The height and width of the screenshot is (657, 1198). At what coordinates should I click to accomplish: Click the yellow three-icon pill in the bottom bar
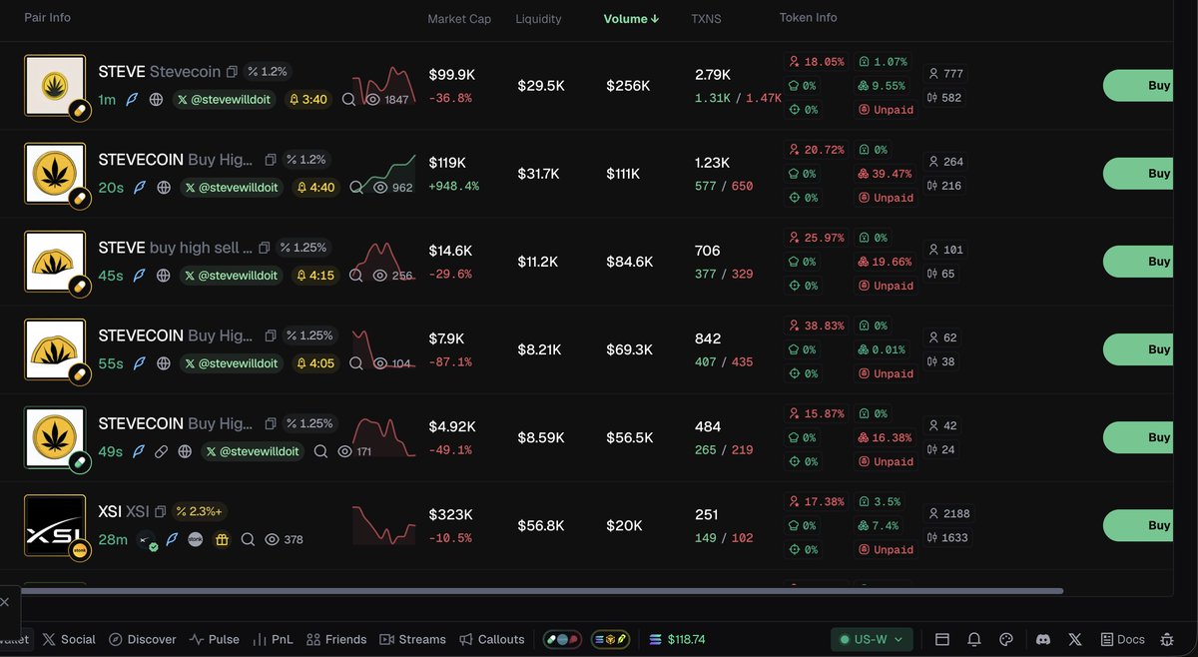click(609, 639)
